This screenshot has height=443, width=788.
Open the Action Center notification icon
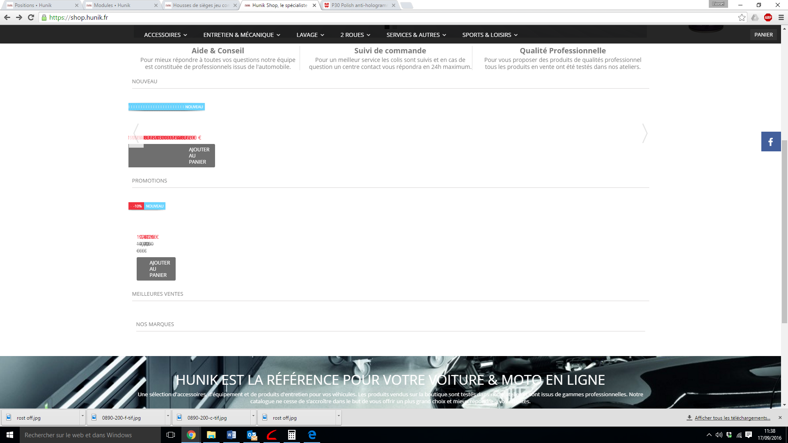tap(749, 435)
